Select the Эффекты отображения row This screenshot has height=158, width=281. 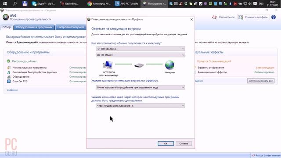pyautogui.click(x=211, y=68)
